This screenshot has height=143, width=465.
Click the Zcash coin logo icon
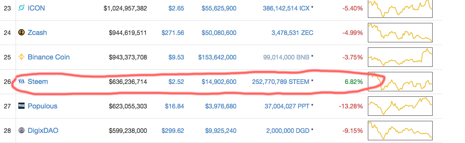pyautogui.click(x=21, y=33)
